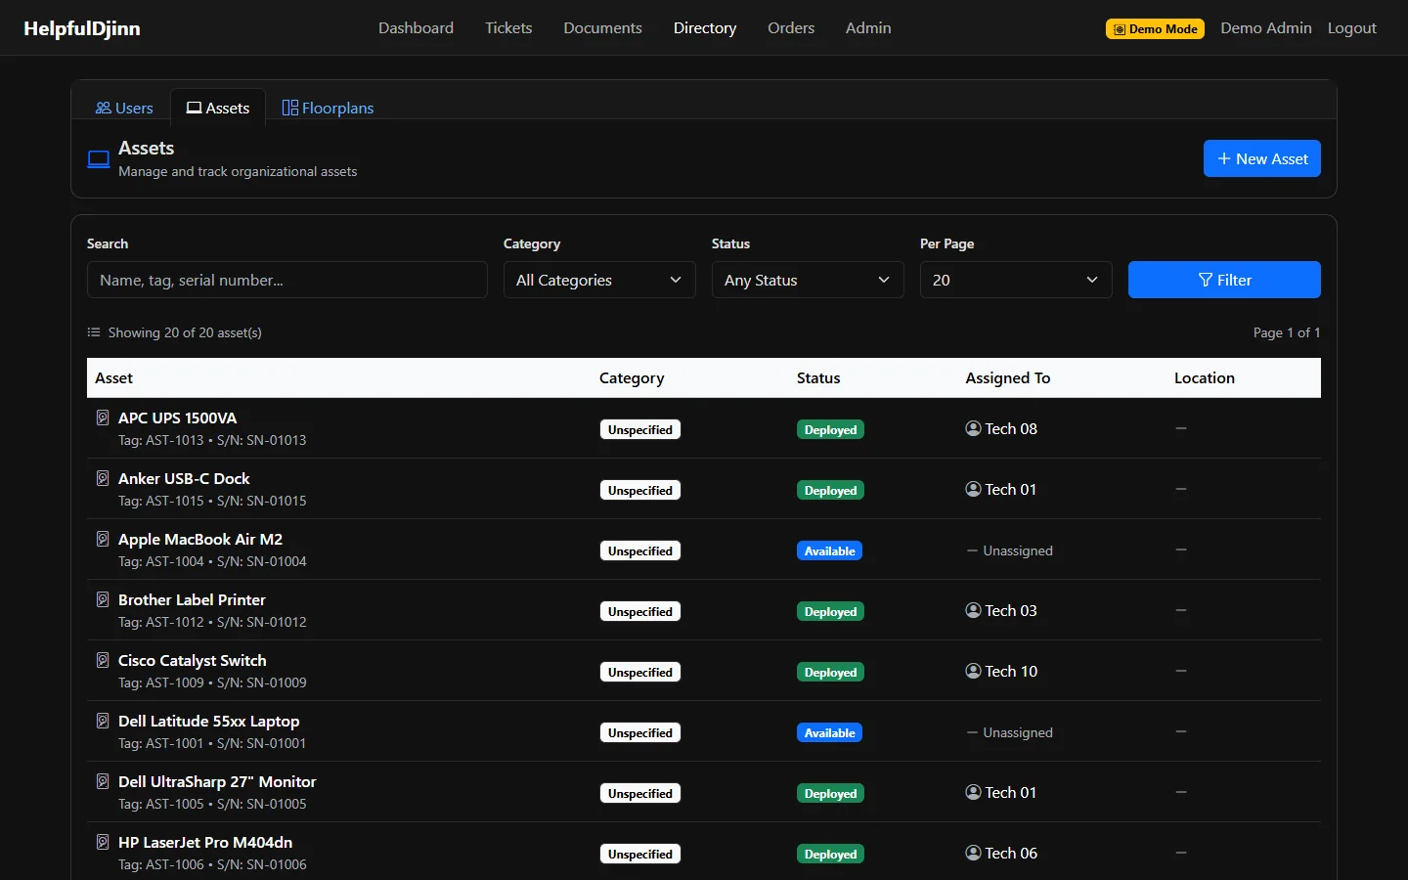
Task: Click the laptop icon beside Assets heading
Action: coord(99,159)
